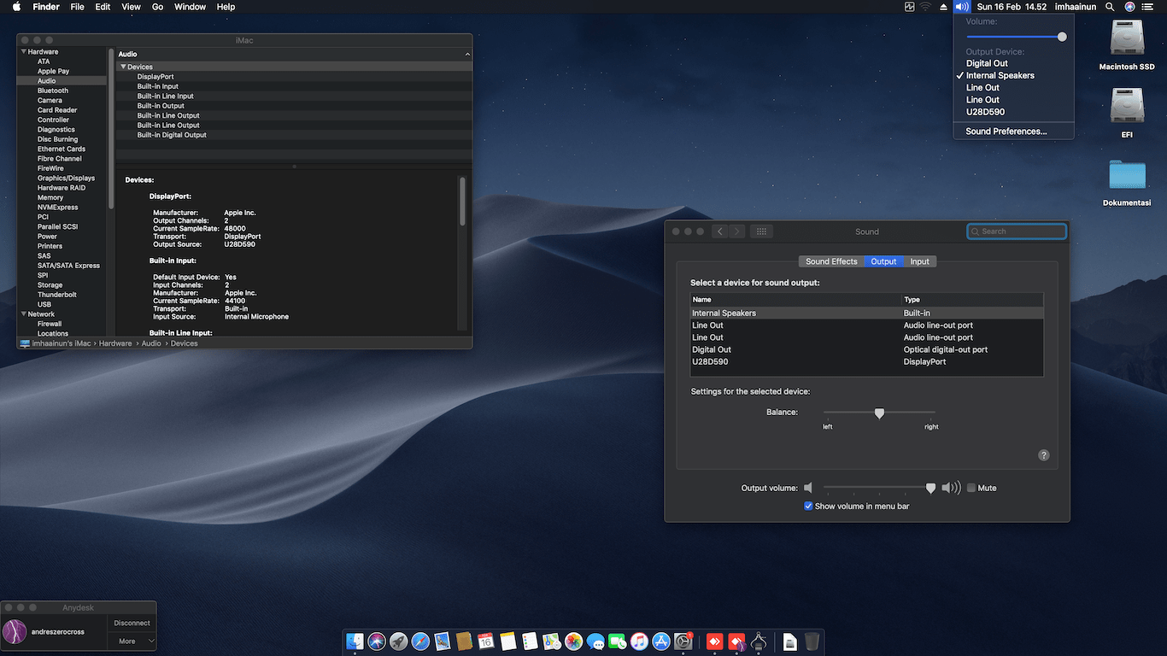Open Spotlight search magnifier in menu bar
Image resolution: width=1167 pixels, height=656 pixels.
(x=1110, y=7)
